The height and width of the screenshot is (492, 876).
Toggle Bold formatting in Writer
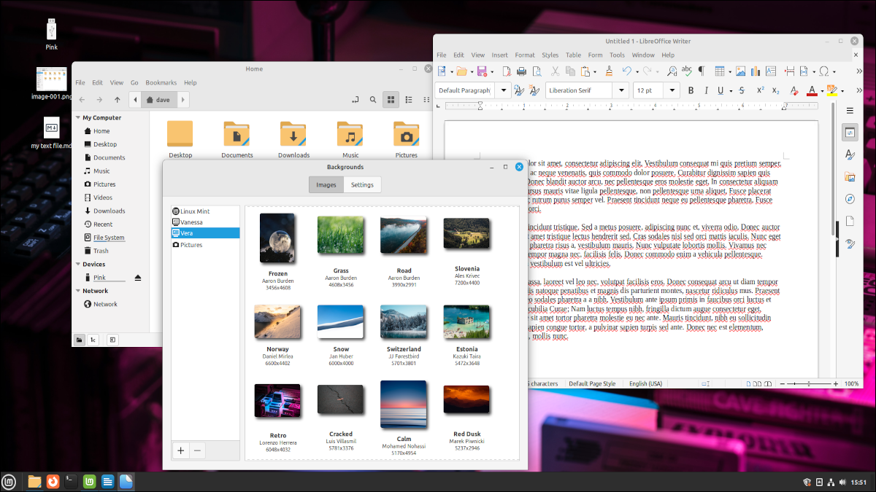coord(690,90)
